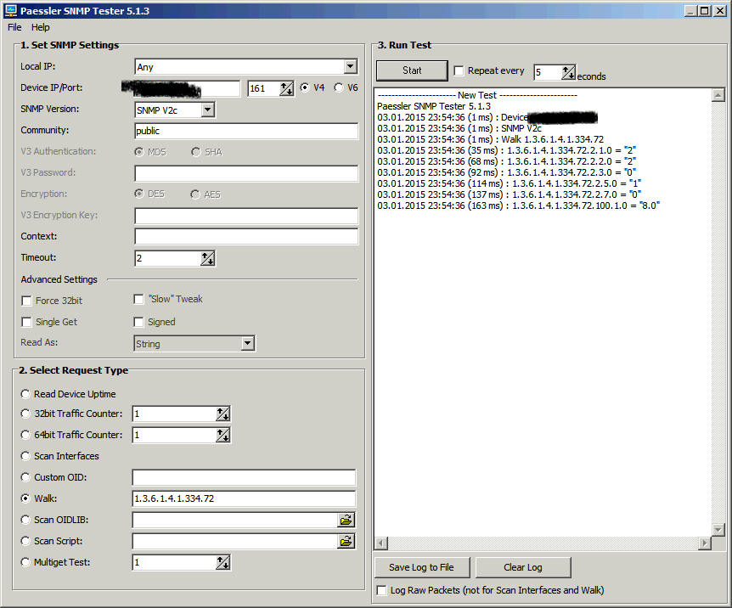The image size is (732, 608).
Task: Click the Device IP input field
Action: coord(187,88)
